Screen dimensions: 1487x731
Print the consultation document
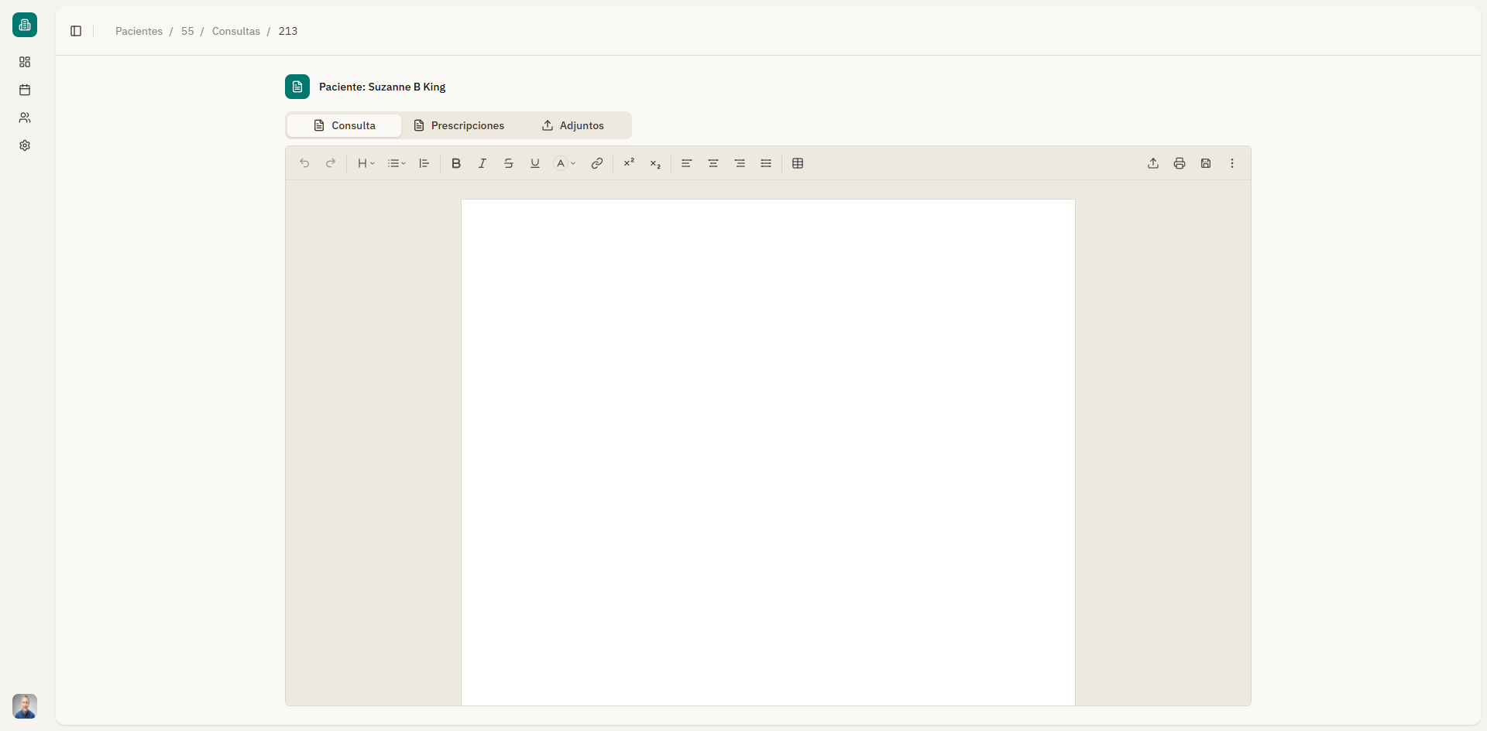[1180, 163]
